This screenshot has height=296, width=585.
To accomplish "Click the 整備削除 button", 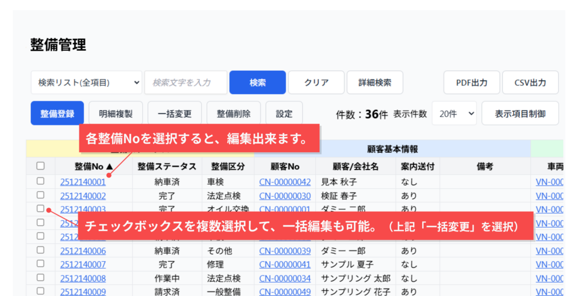I will click(x=234, y=113).
